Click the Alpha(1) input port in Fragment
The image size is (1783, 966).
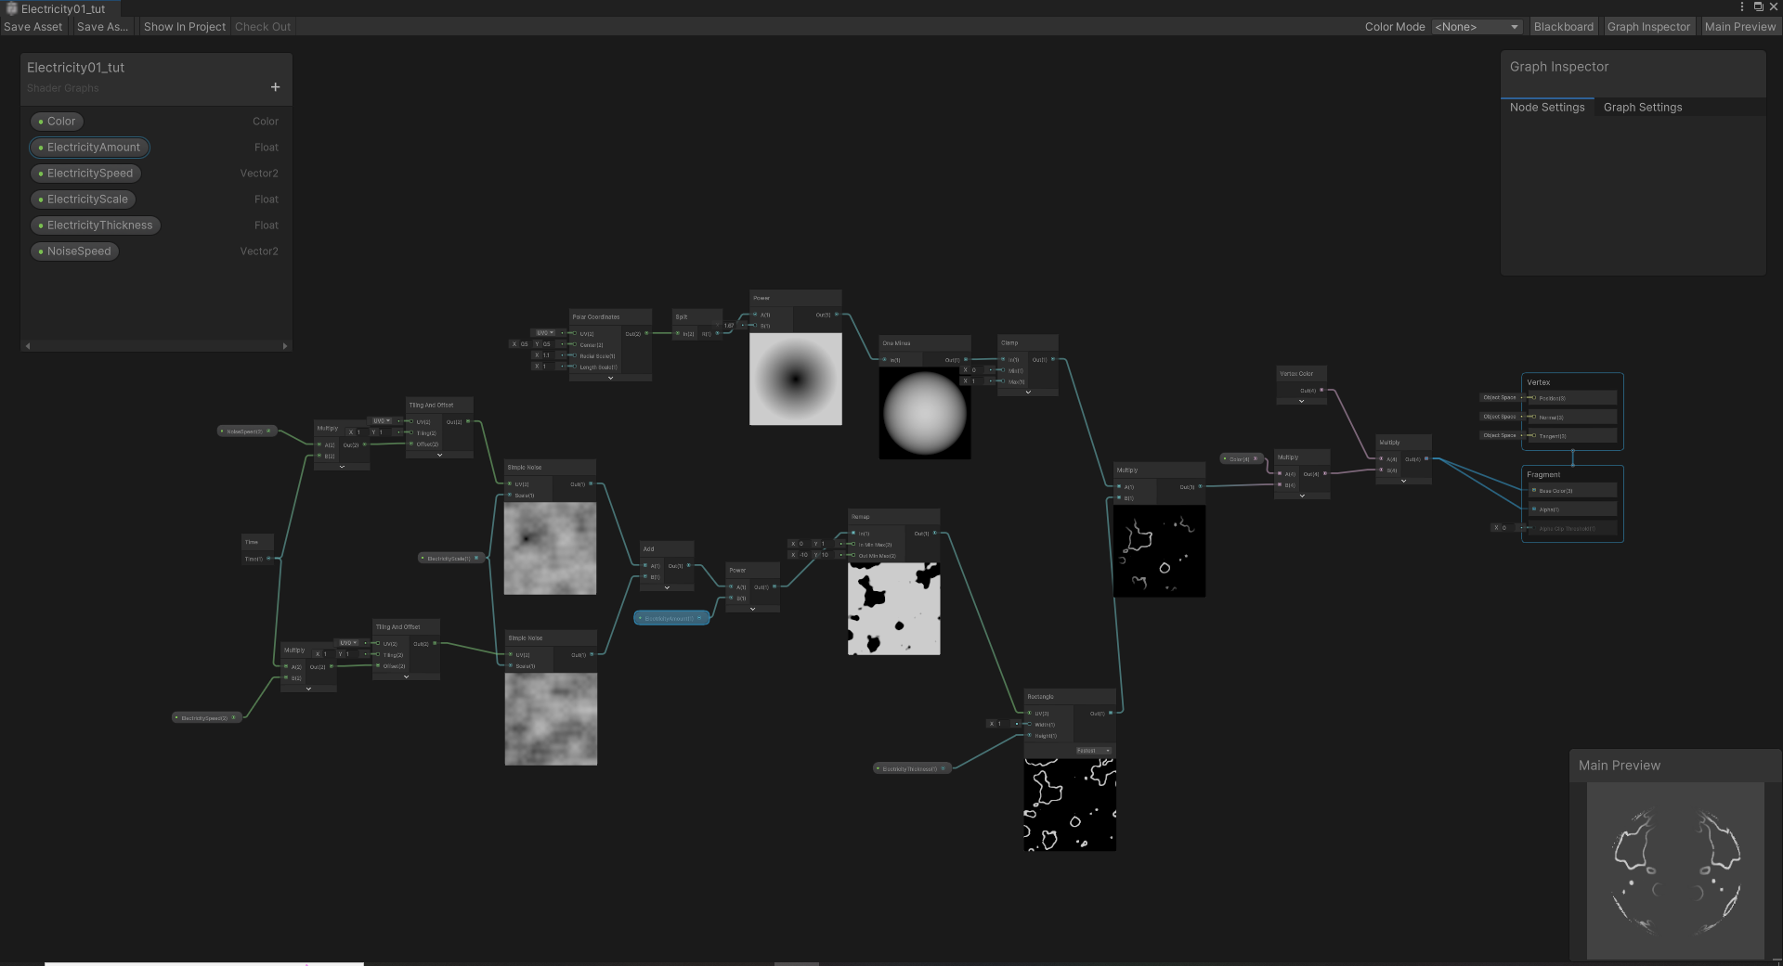1533,509
